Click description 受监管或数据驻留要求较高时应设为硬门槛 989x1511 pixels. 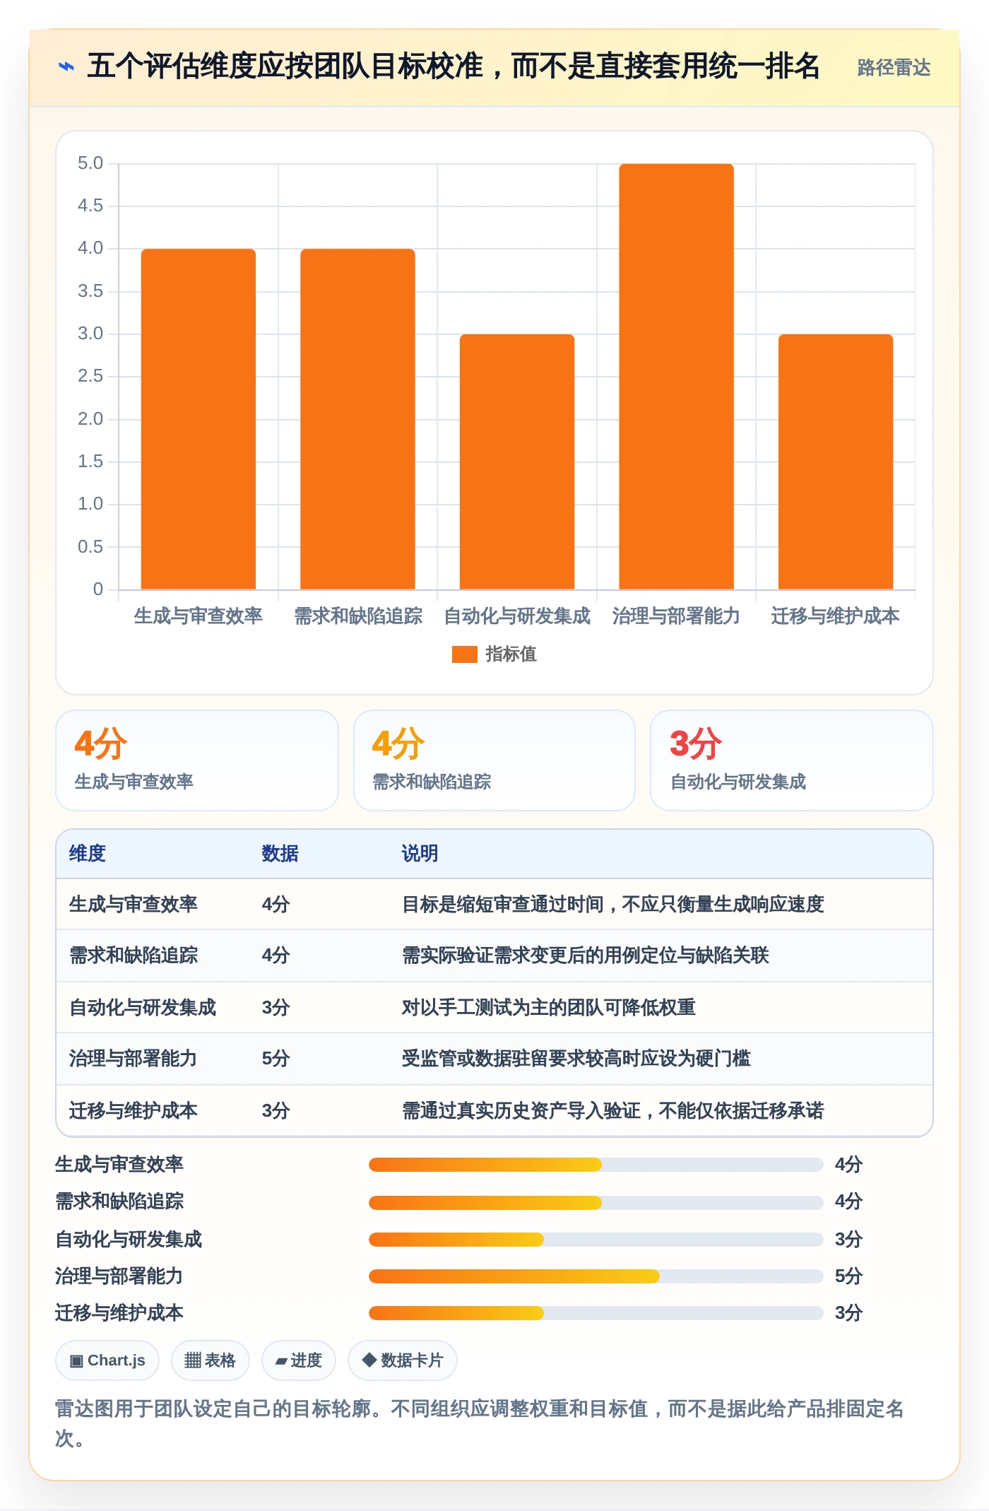click(576, 1059)
